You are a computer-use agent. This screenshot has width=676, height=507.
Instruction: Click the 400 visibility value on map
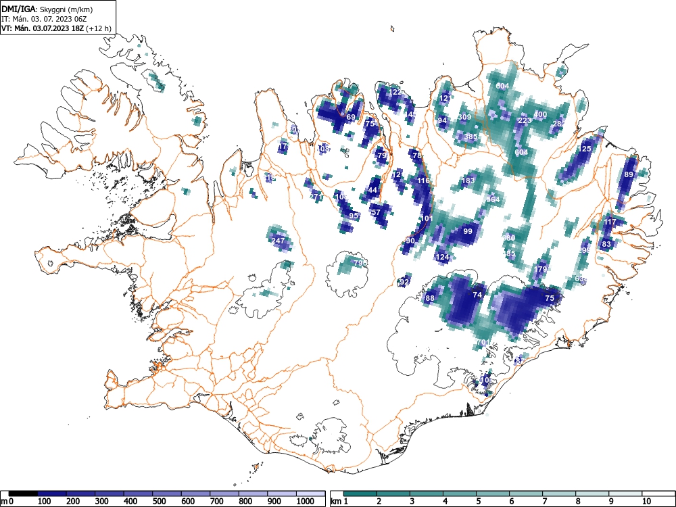[540, 114]
